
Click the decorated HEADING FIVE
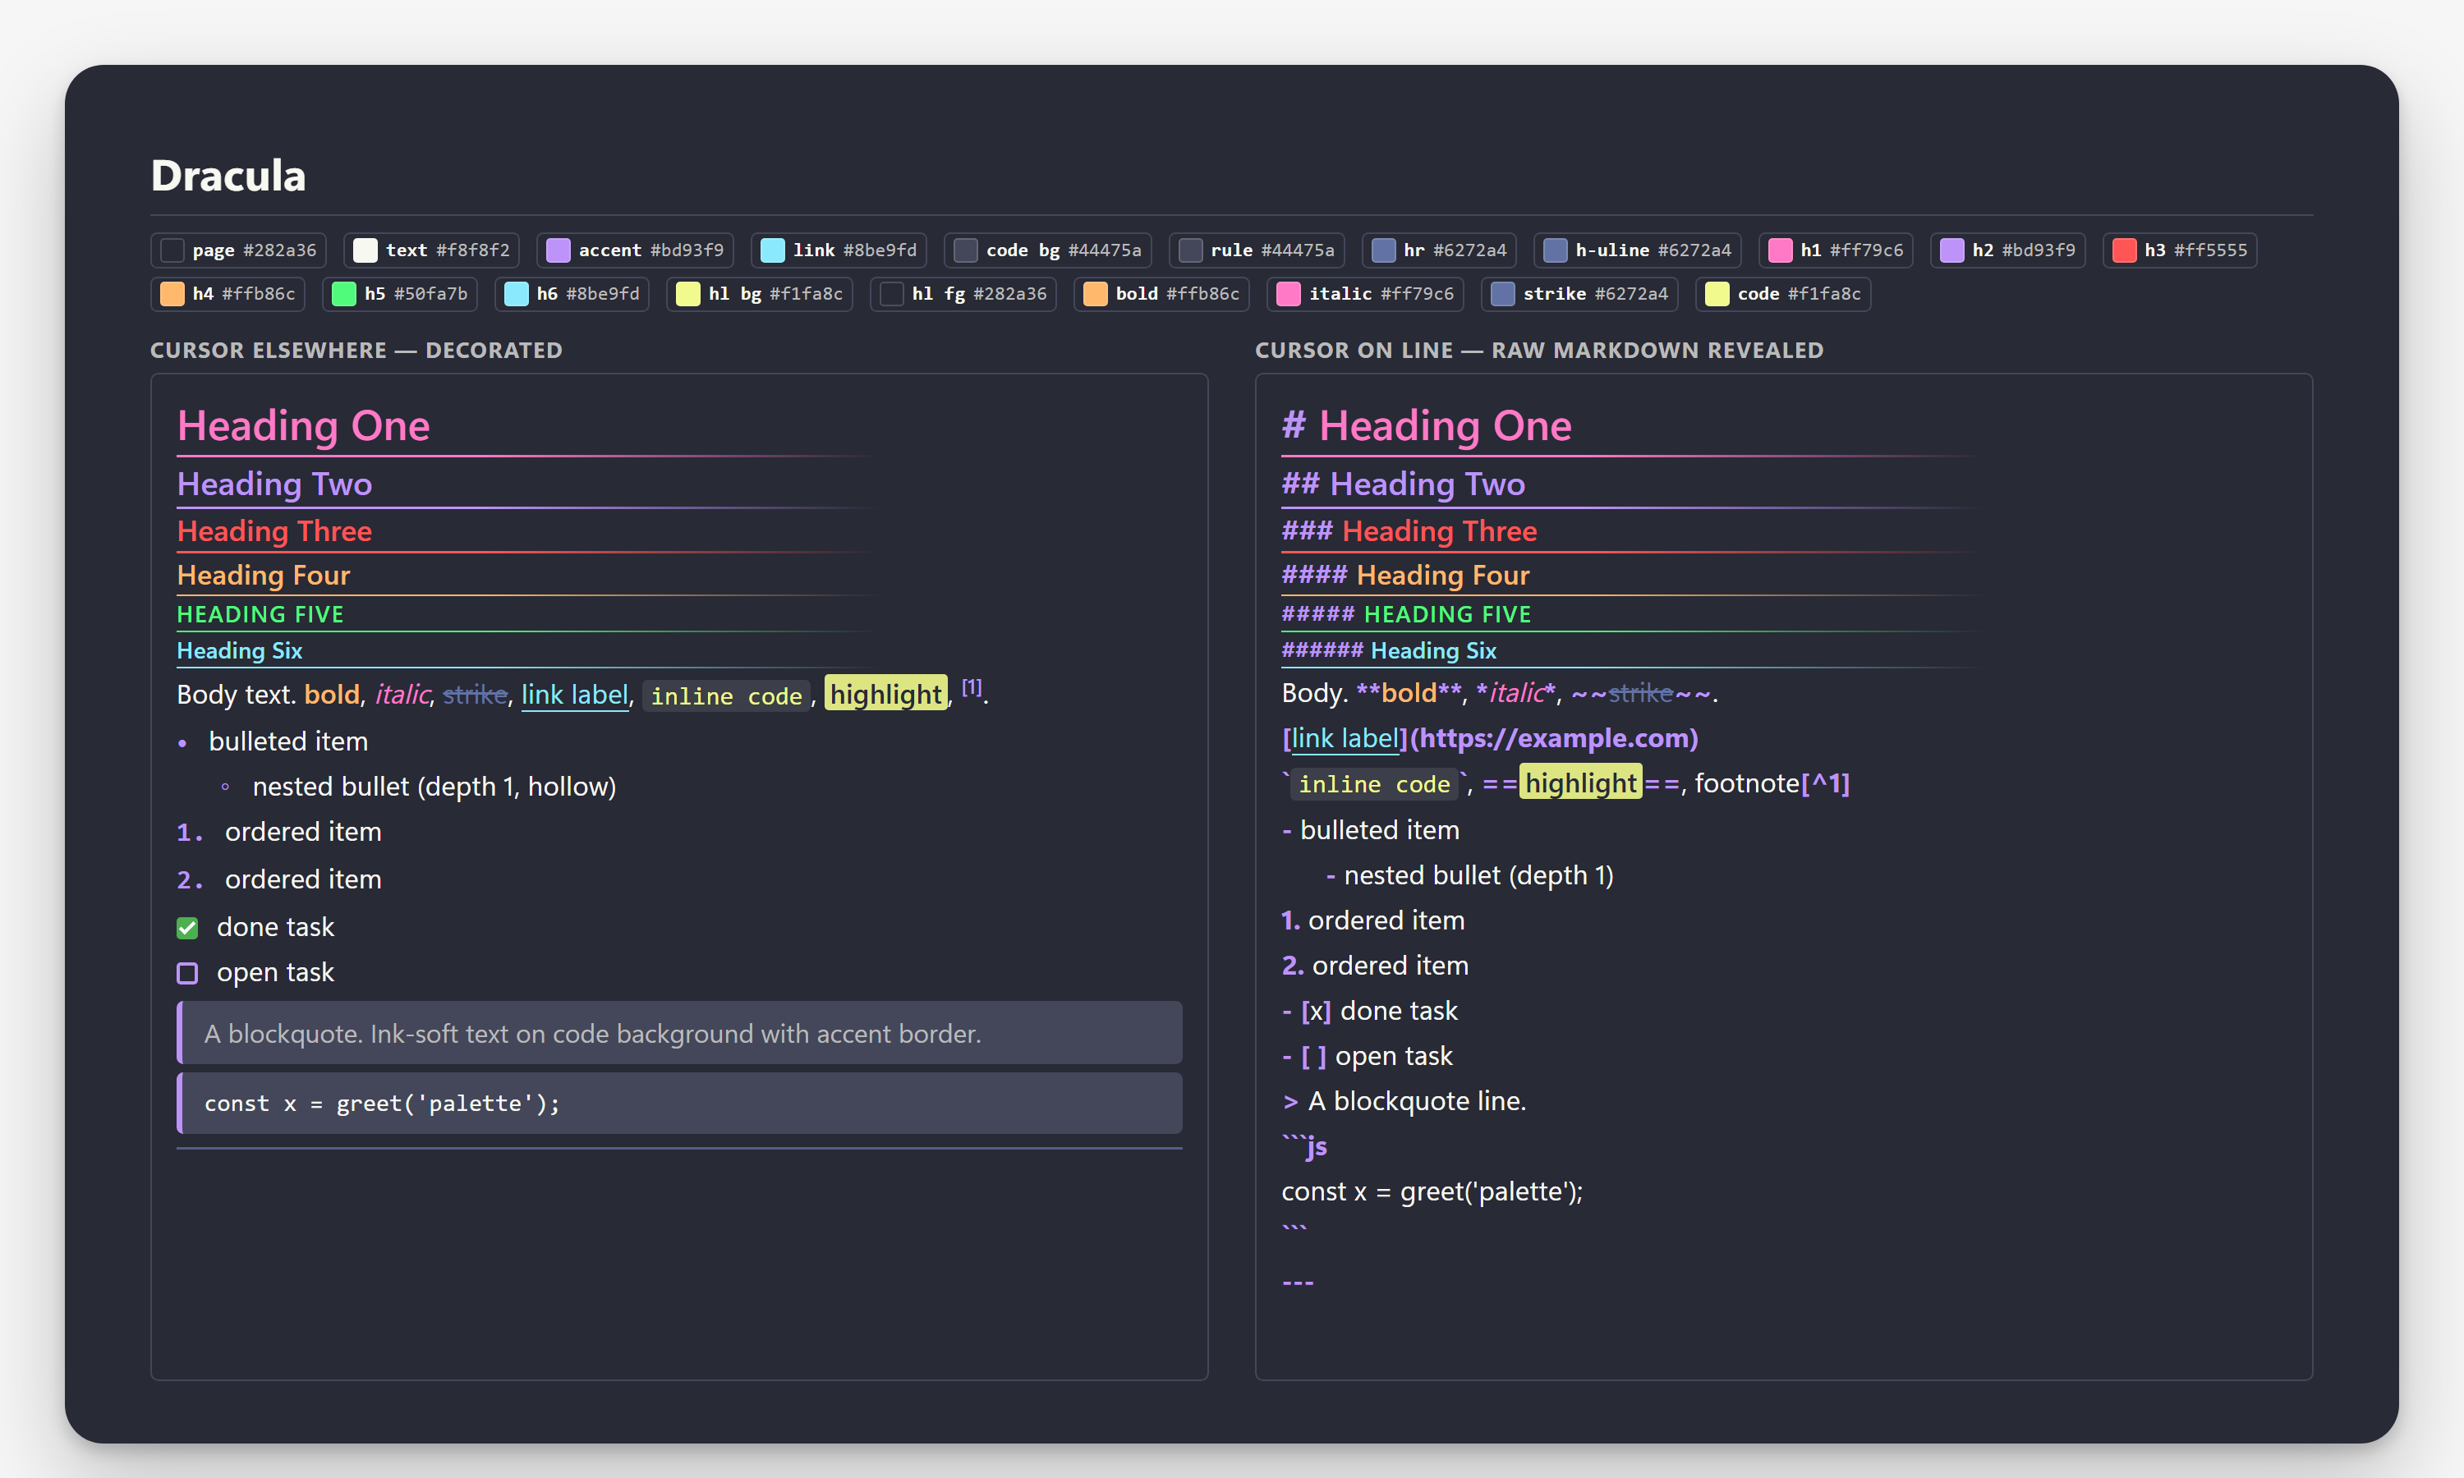260,614
